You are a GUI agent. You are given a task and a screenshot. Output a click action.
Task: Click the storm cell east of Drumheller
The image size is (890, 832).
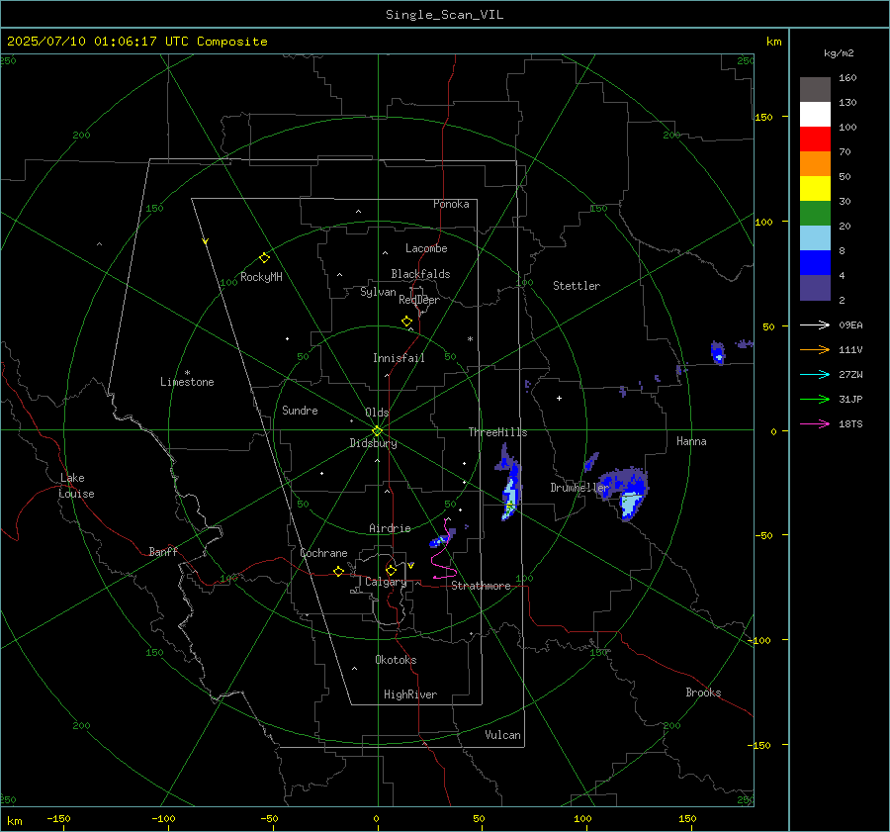click(624, 493)
